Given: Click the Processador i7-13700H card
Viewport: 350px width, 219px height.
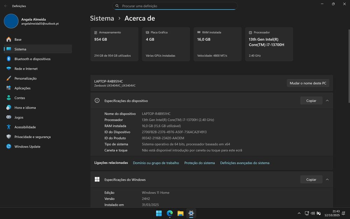Looking at the screenshot, I should [269, 44].
